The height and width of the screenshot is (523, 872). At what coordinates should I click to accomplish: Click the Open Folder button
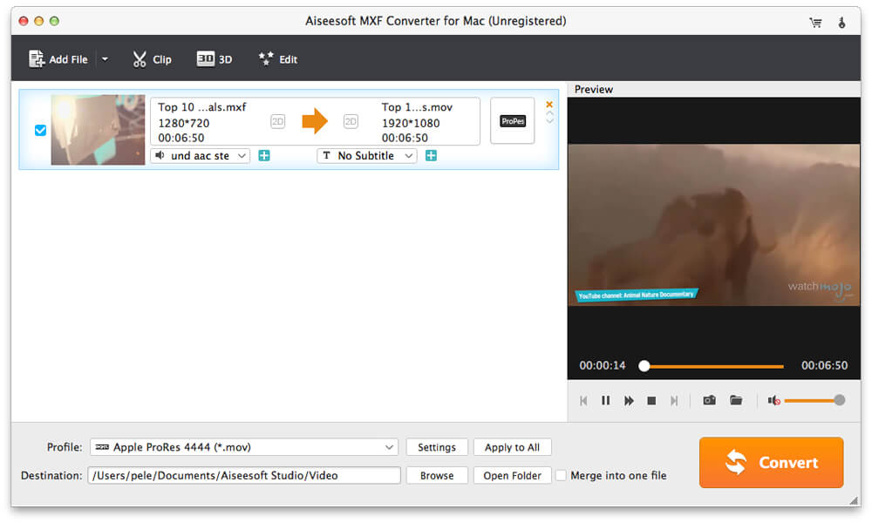coord(512,475)
